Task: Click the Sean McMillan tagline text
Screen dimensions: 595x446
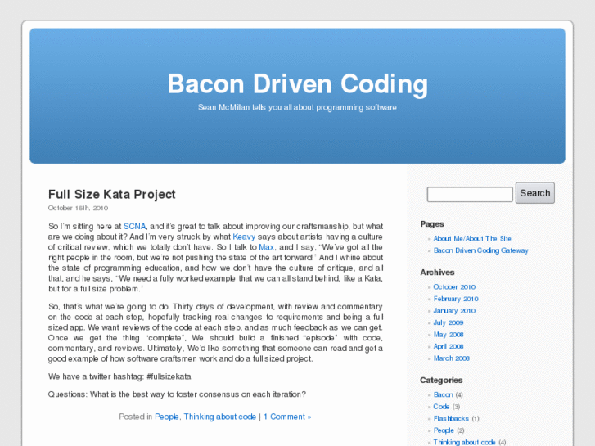Action: [297, 107]
